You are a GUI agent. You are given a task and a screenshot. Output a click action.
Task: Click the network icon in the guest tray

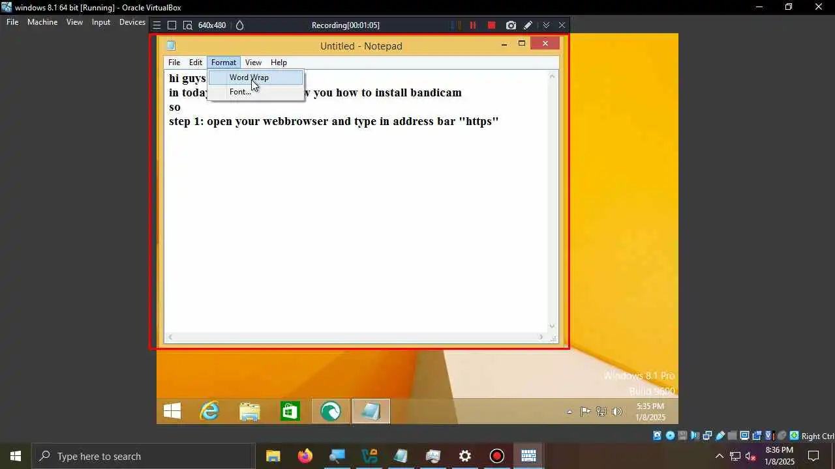[601, 412]
